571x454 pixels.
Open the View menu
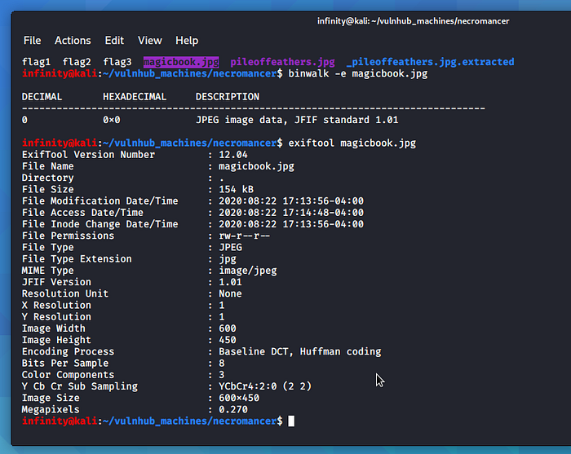coord(150,41)
